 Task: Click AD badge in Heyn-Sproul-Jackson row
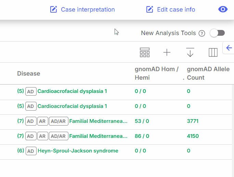pyautogui.click(x=31, y=151)
